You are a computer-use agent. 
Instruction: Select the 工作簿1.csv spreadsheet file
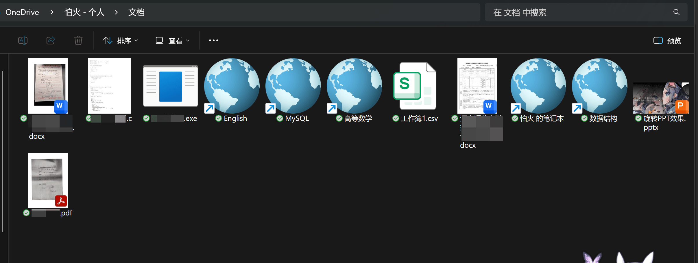tap(415, 86)
